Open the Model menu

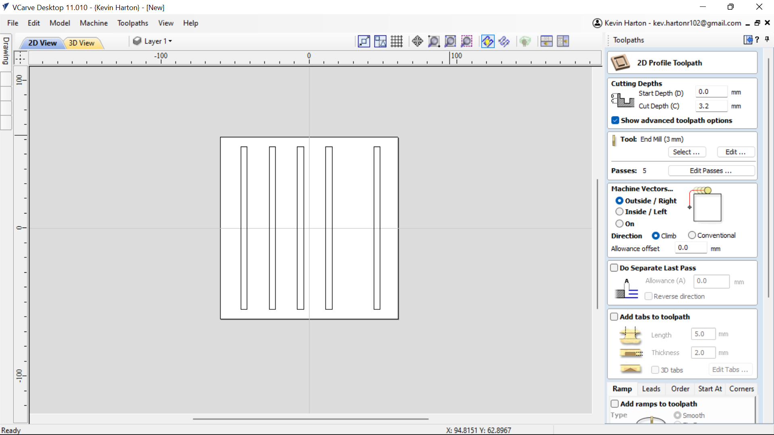point(60,23)
